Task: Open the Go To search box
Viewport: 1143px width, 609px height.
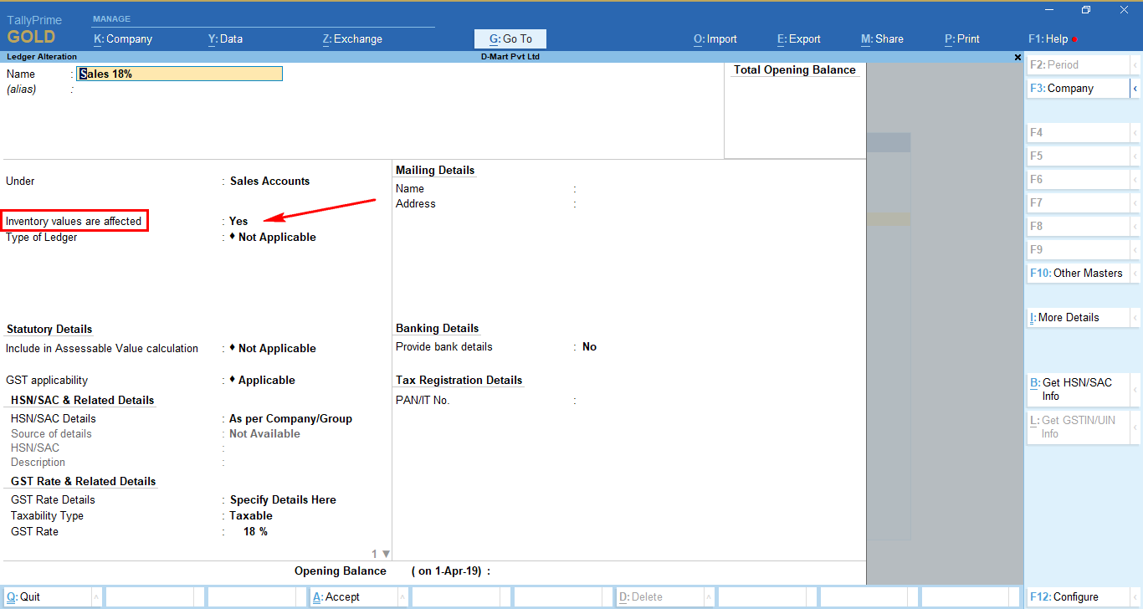Action: coord(510,38)
